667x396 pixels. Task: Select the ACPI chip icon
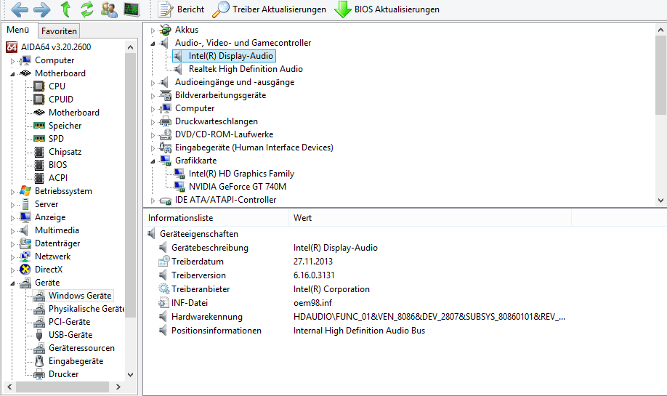coord(39,178)
